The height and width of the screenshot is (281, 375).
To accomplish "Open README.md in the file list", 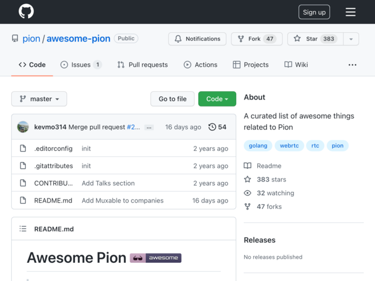I will coord(53,200).
